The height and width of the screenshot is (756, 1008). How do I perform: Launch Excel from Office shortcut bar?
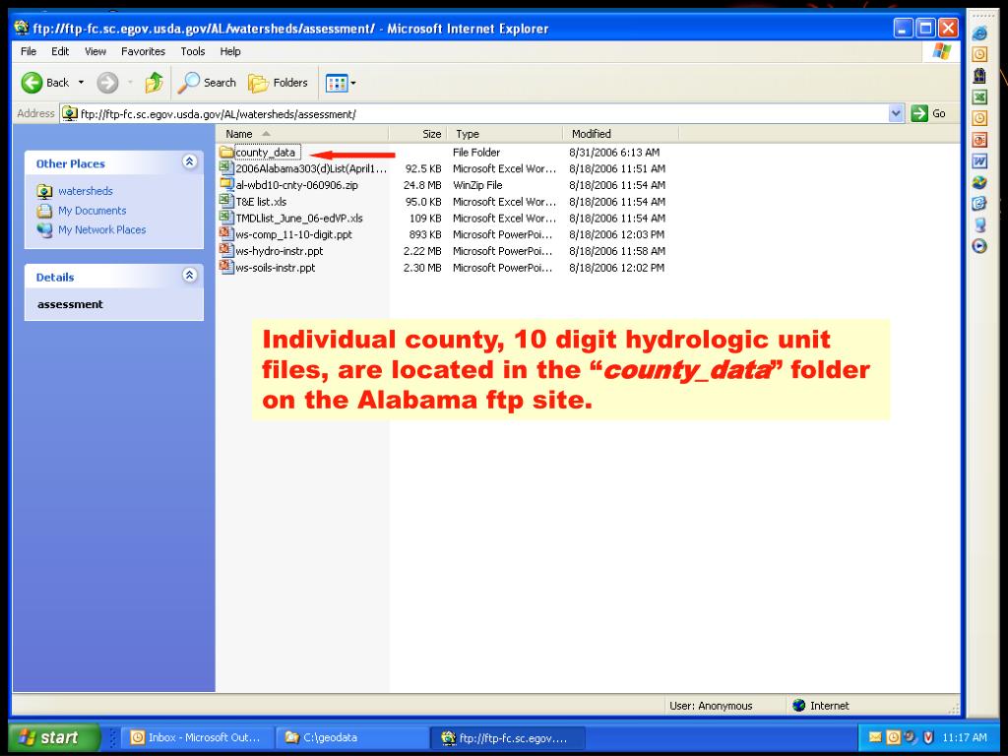(979, 97)
